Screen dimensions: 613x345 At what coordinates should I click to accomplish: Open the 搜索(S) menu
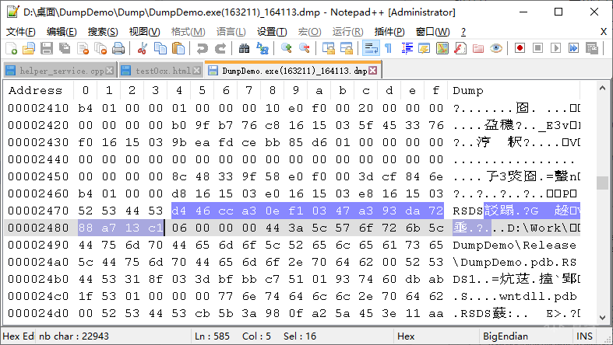point(103,32)
